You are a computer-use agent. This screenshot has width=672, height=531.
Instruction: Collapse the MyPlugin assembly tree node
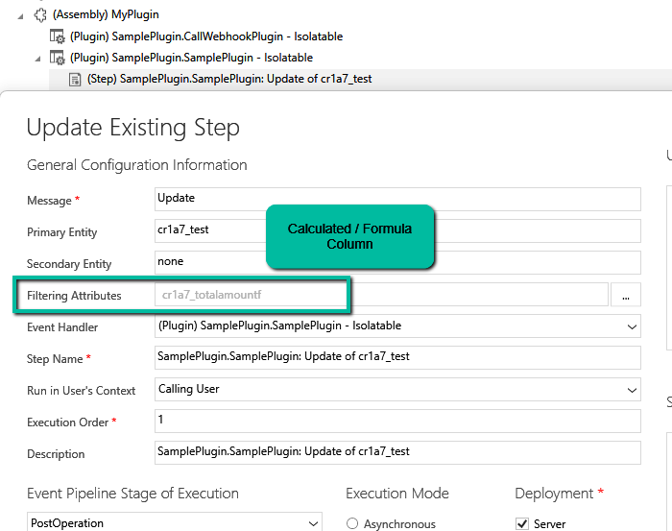coord(21,15)
